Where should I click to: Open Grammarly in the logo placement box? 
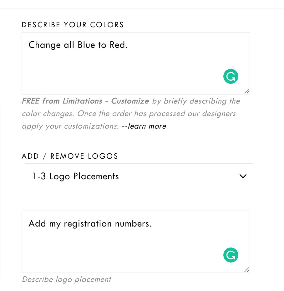coord(231,255)
